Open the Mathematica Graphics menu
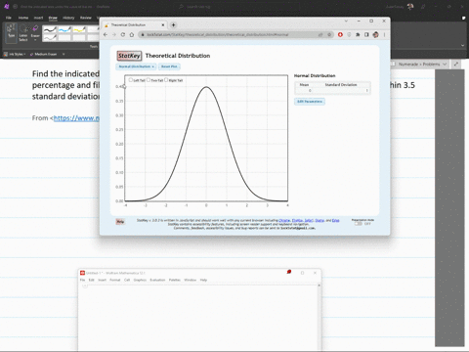This screenshot has width=469, height=352. point(140,280)
